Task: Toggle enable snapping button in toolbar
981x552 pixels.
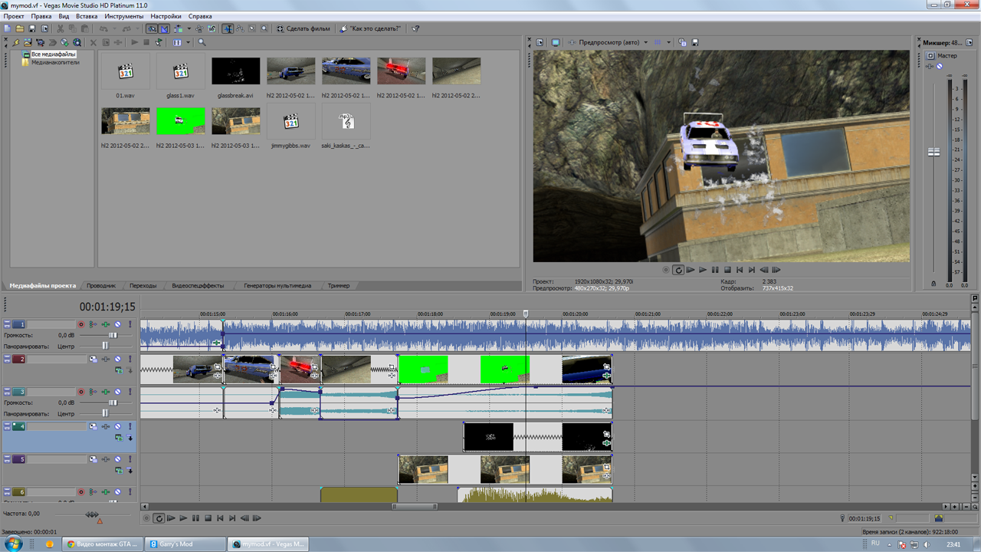Action: pos(152,28)
